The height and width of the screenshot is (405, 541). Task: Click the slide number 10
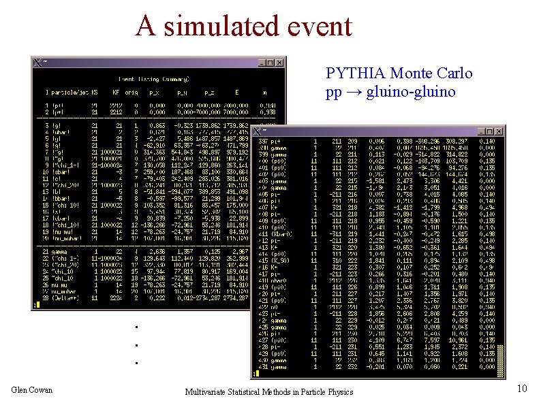tap(522, 389)
